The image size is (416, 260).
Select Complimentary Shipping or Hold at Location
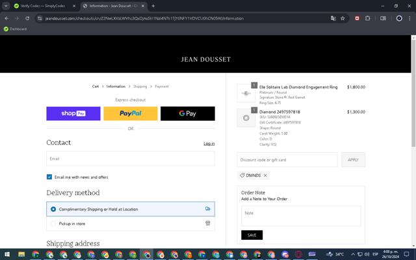point(131,209)
